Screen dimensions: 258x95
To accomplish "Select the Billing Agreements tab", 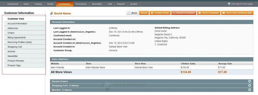I will click(25, 37).
